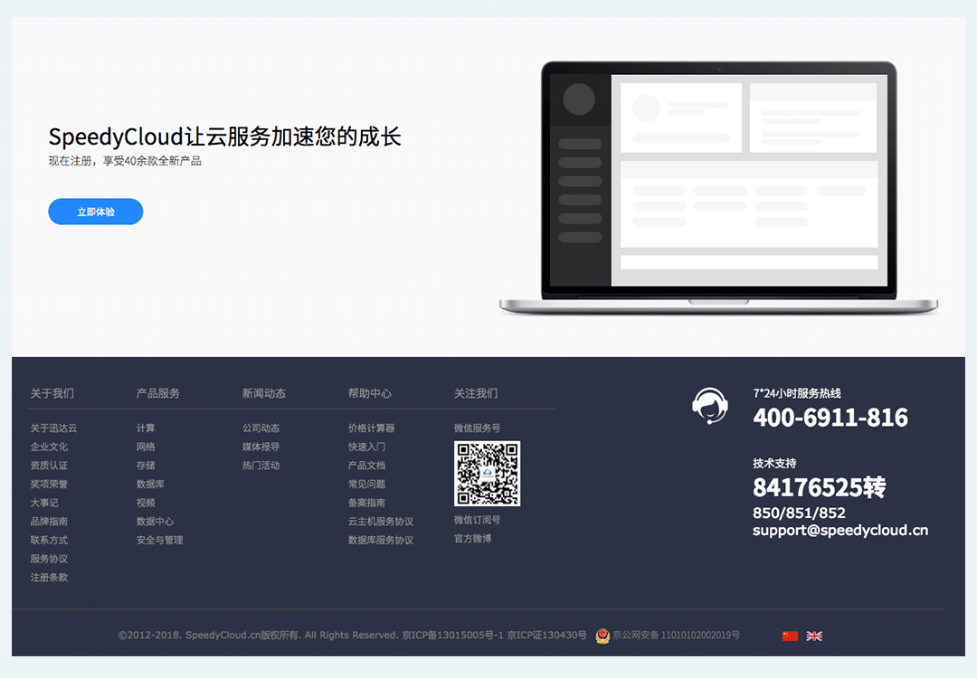Click the support@speedycloud.cn email address
The width and height of the screenshot is (977, 678).
tap(840, 531)
